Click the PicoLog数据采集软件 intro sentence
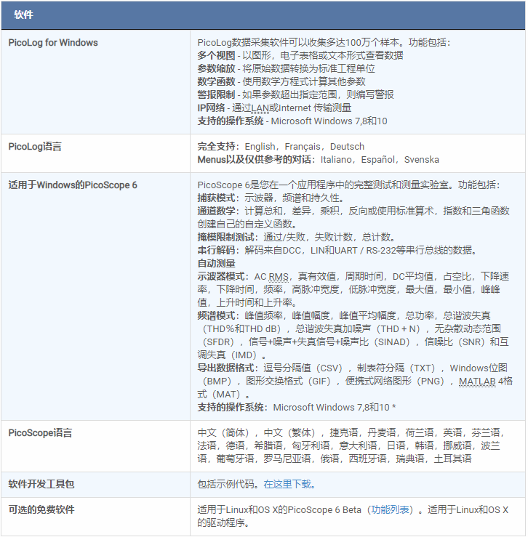 [324, 42]
